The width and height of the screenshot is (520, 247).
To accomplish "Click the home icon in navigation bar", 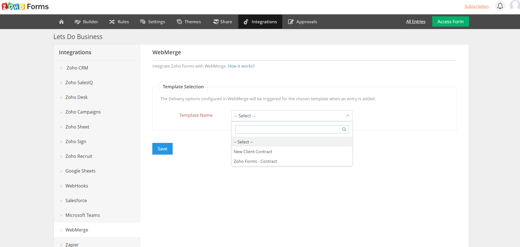I will tap(62, 22).
